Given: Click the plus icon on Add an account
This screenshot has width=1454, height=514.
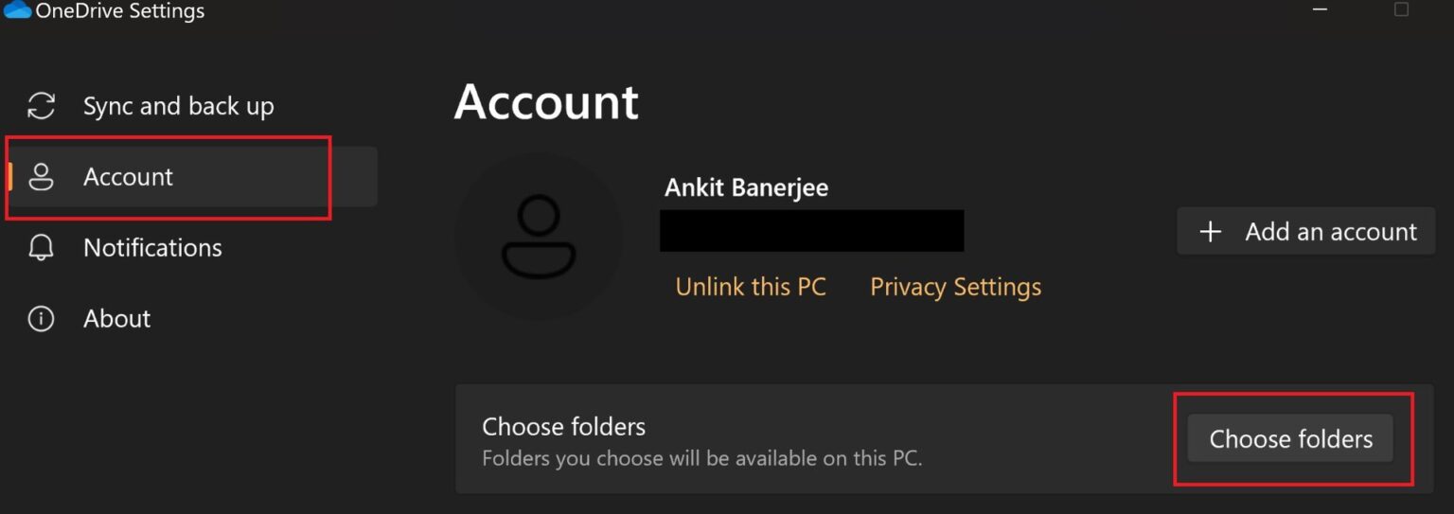Looking at the screenshot, I should tap(1210, 232).
